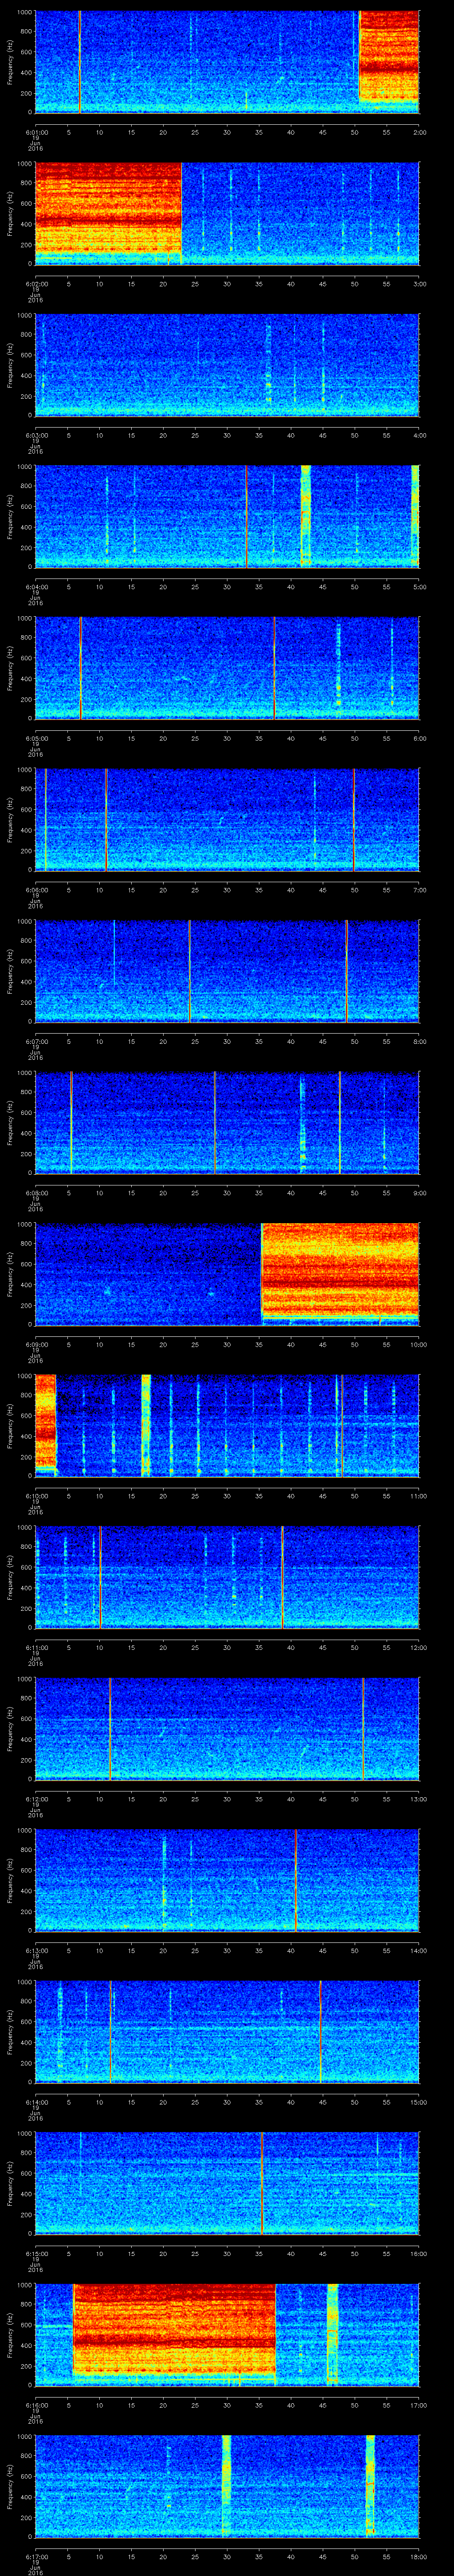Screen dimensions: 454x2576
Task: Click the '6:02:00' start time label
Action: (x=36, y=284)
